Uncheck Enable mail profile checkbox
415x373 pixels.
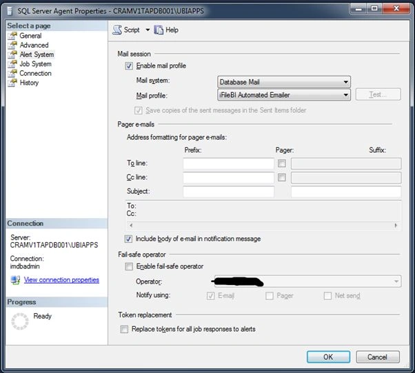pos(129,66)
